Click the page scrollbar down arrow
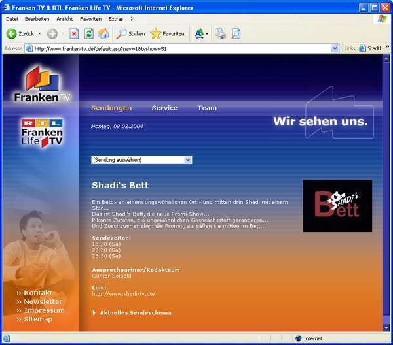 pos(386,327)
